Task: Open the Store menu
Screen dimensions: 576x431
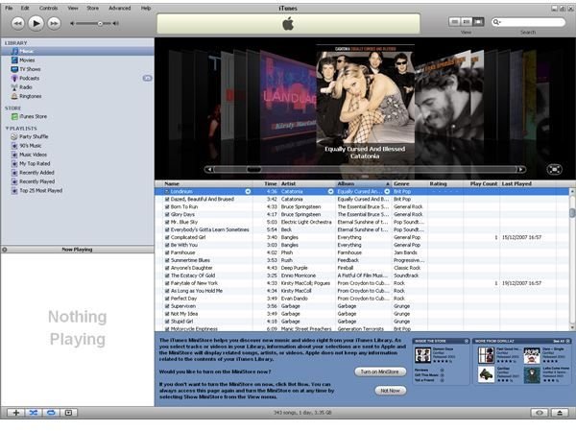Action: pos(92,8)
